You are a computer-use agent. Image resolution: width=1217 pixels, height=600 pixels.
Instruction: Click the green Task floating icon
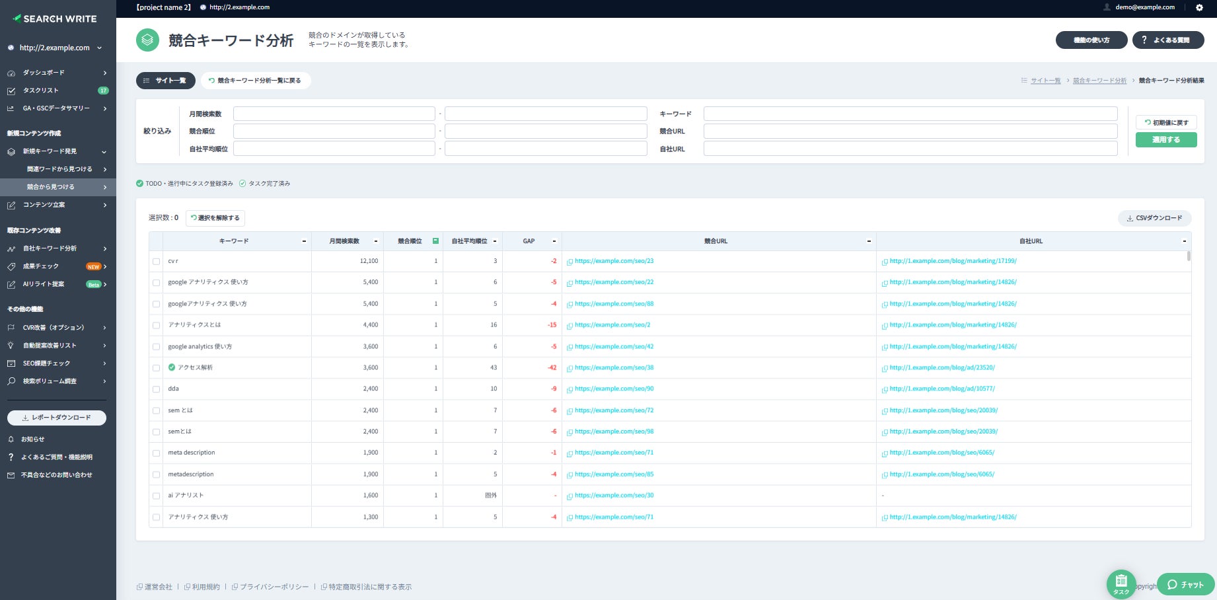click(1121, 583)
